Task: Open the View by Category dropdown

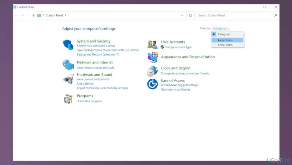Action: [220, 28]
